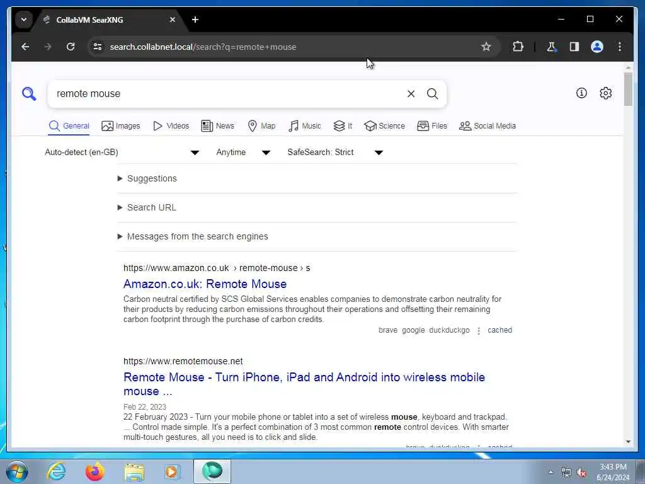Screen dimensions: 645x484
Task: Open site information icon in address bar
Action: (x=98, y=47)
